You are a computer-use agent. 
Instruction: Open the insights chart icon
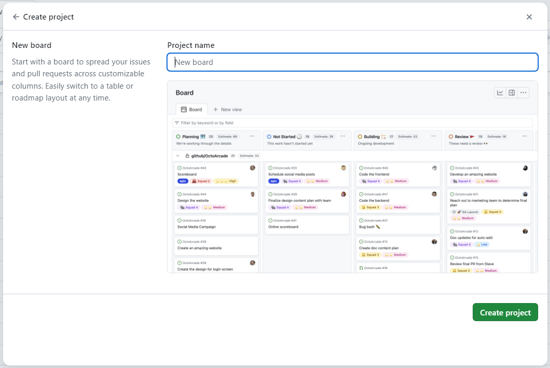(500, 93)
